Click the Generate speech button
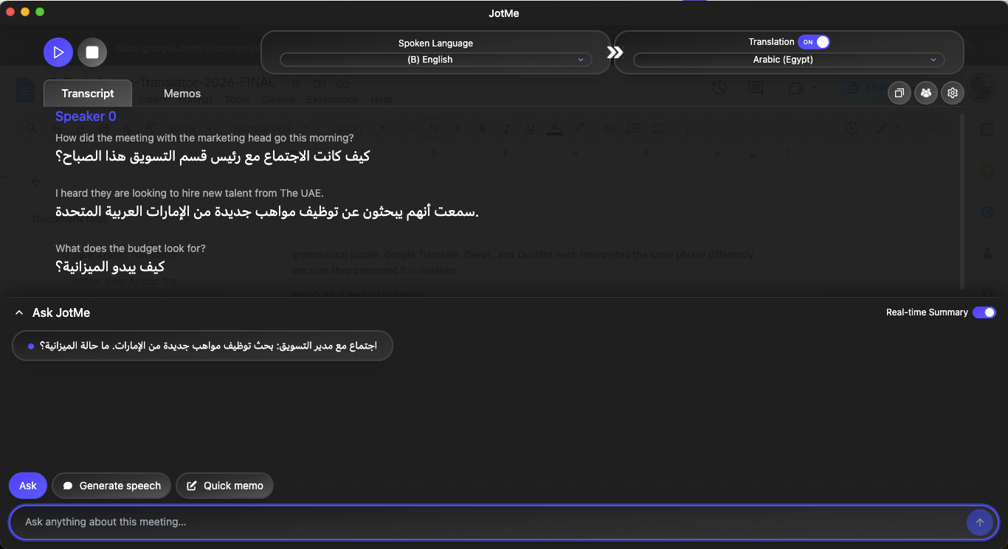The width and height of the screenshot is (1008, 549). 111,486
